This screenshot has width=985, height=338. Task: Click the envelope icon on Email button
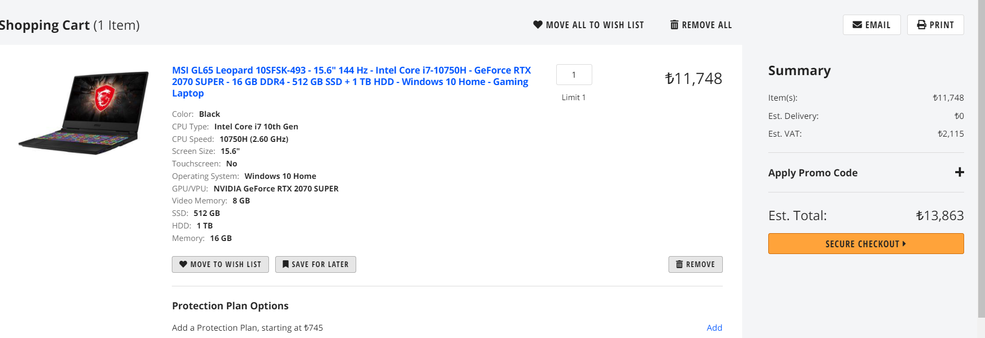pyautogui.click(x=857, y=25)
